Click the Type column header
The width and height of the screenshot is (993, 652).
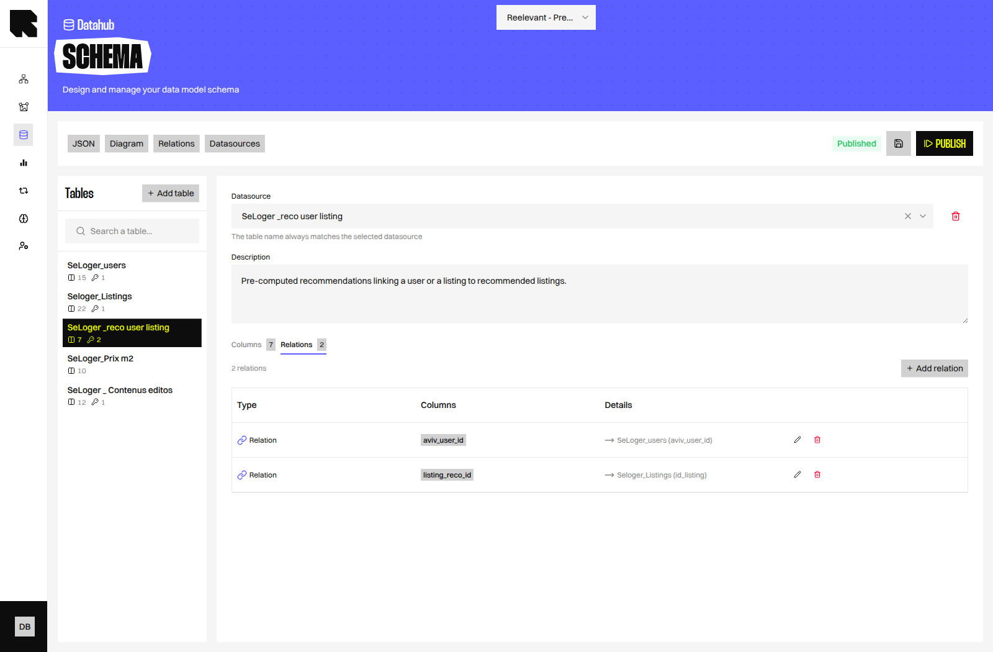247,405
